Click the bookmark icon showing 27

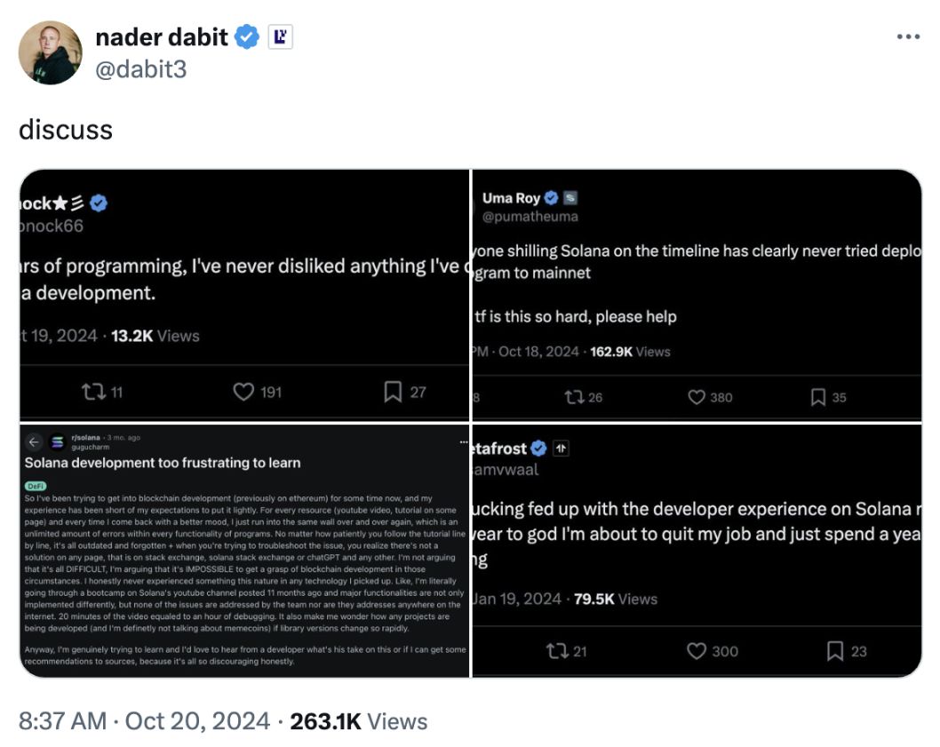[x=393, y=392]
